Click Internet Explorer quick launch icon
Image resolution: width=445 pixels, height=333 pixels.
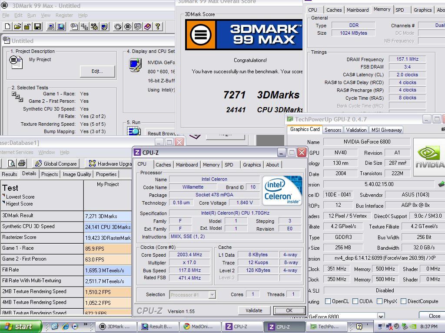pos(65,326)
